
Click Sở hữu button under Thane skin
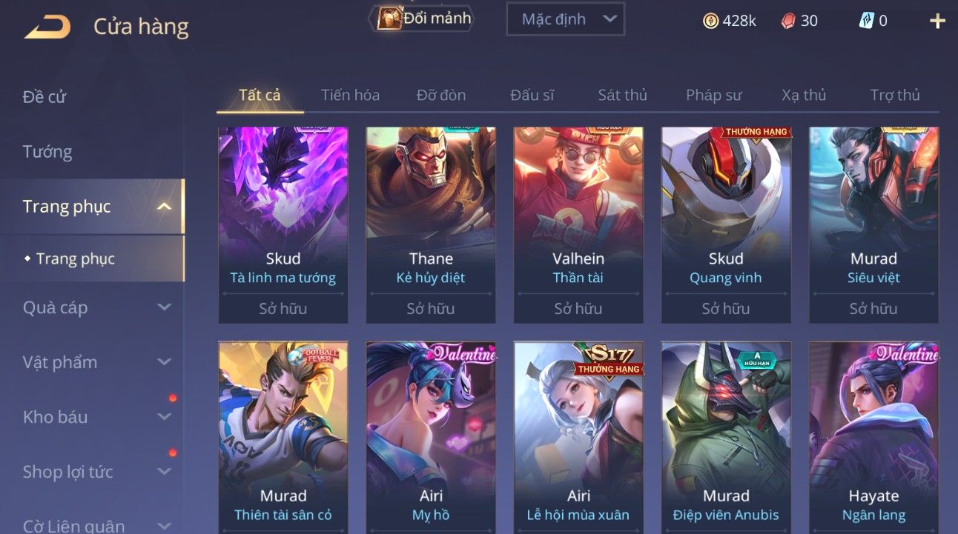pos(431,308)
